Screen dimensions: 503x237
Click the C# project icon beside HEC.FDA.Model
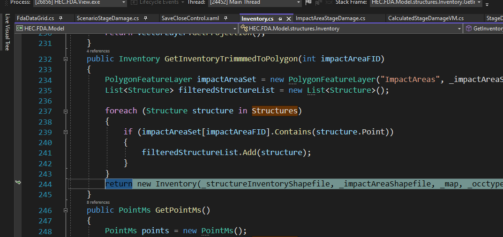20,29
